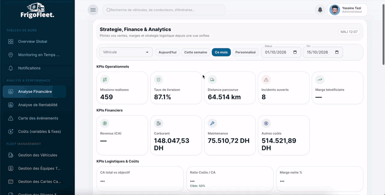Select the Personnalisé period filter
The width and height of the screenshot is (385, 195).
click(245, 52)
